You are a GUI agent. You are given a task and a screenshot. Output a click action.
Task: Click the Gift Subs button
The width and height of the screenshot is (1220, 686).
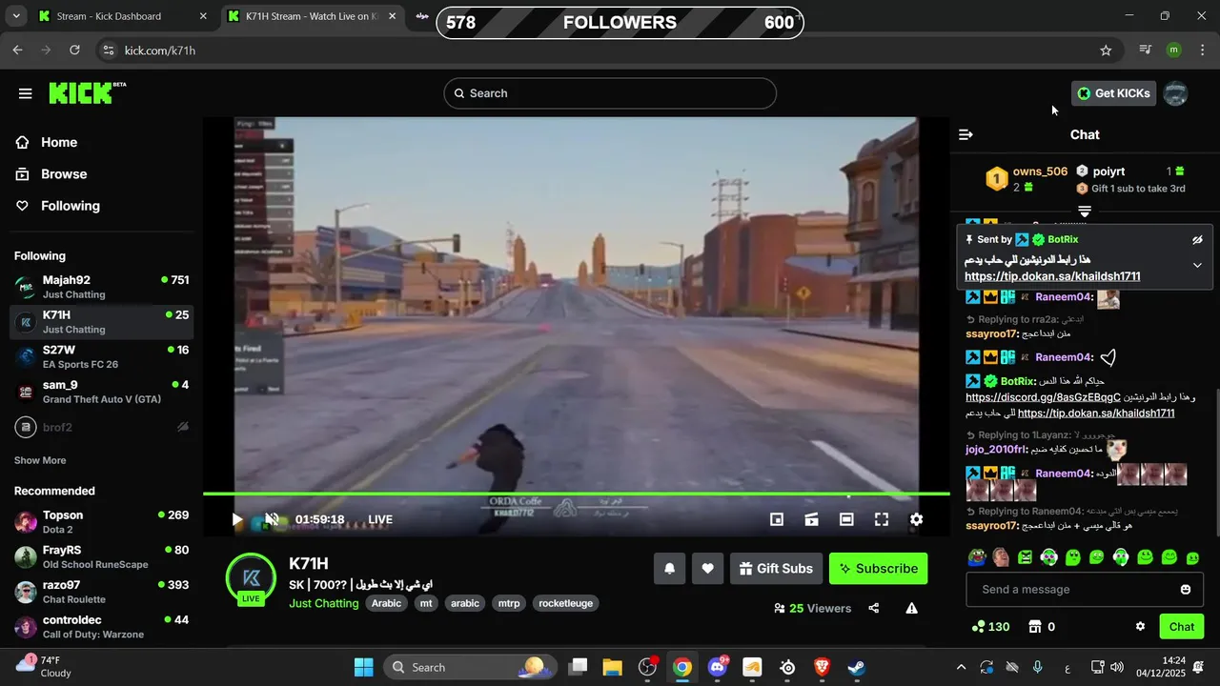[x=776, y=569]
